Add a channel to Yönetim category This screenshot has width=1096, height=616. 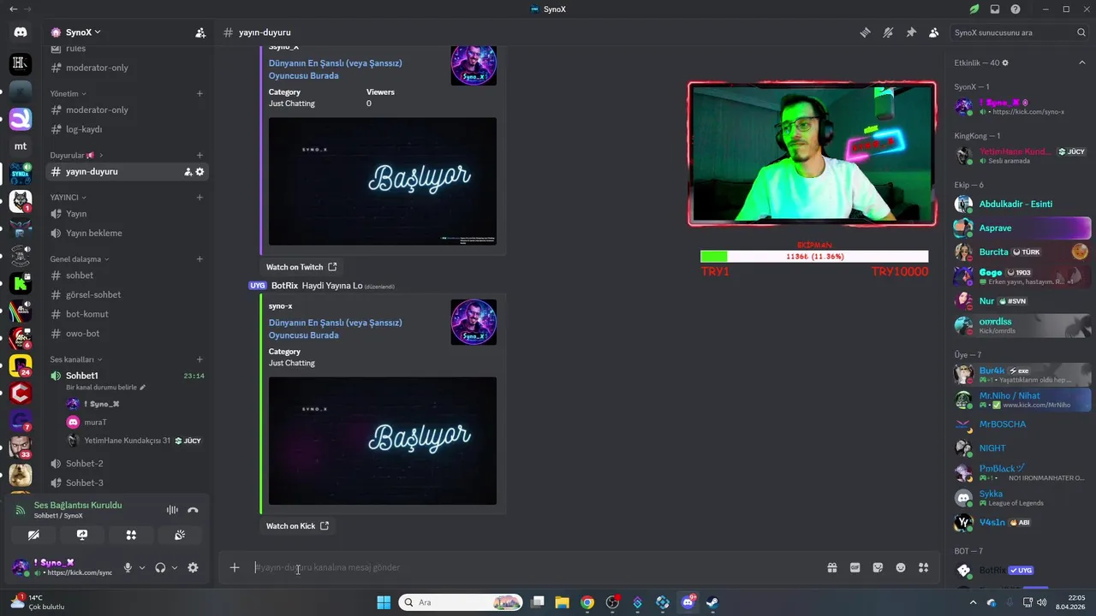click(200, 93)
